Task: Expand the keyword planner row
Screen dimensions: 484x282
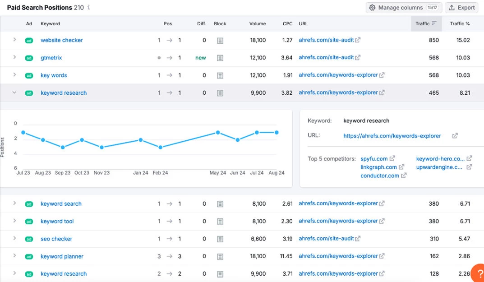Action: (14, 256)
